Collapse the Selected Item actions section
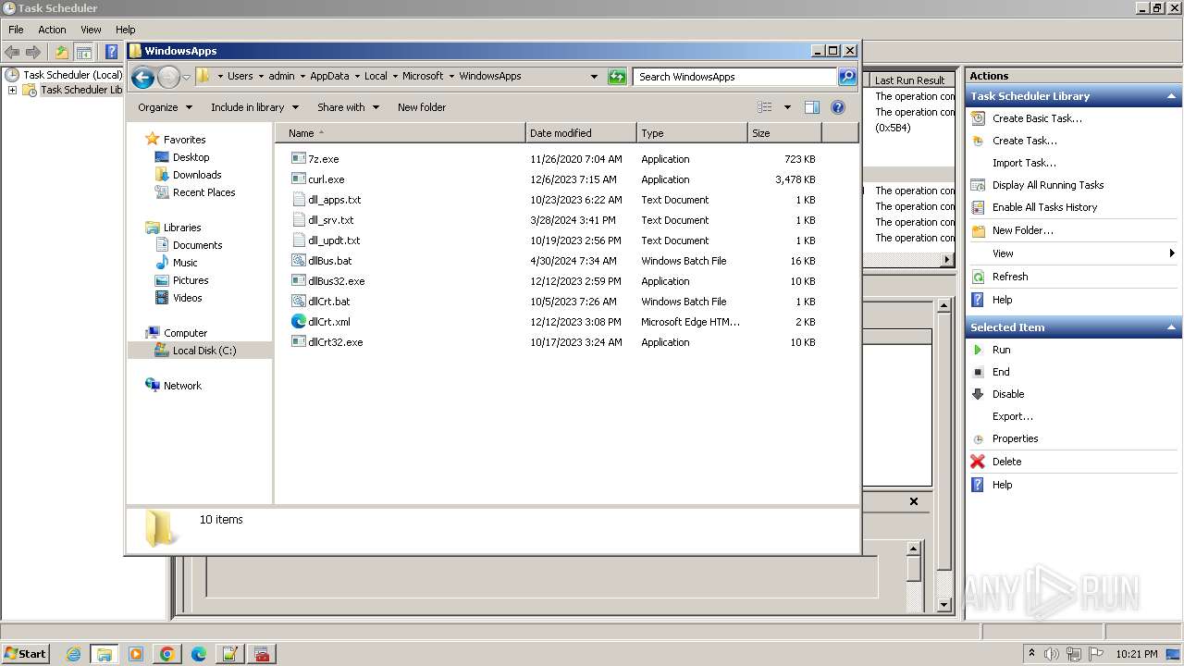This screenshot has width=1184, height=666. (x=1172, y=327)
